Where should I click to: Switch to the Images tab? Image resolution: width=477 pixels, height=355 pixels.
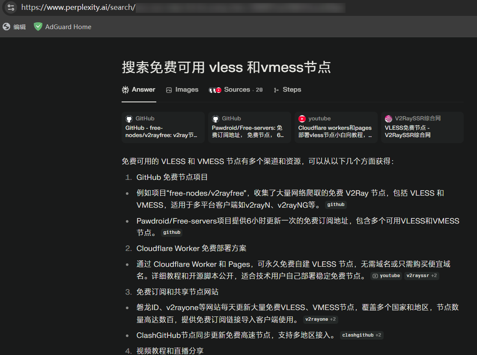tap(182, 90)
